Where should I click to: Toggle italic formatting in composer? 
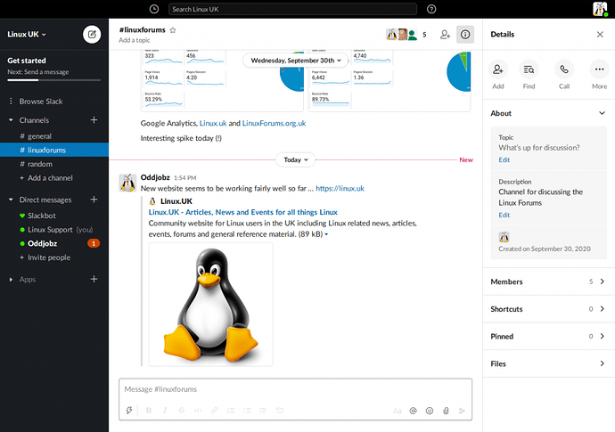pos(165,411)
